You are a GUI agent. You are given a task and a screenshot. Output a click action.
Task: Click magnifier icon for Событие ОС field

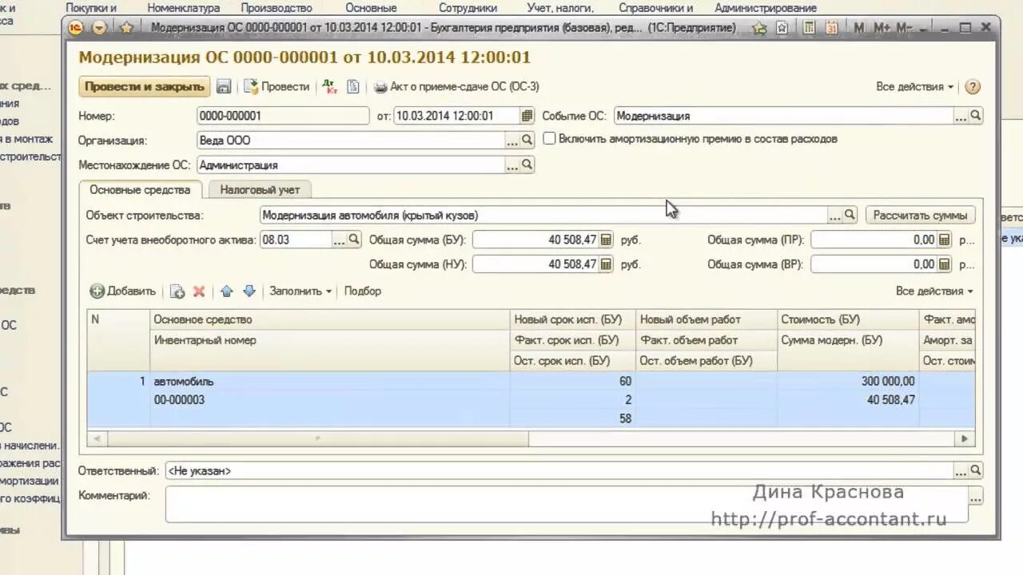coord(975,116)
